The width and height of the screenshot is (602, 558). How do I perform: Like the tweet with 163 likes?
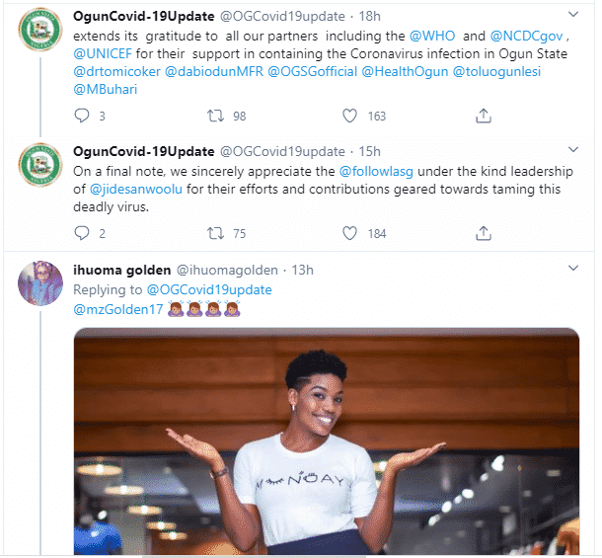349,117
